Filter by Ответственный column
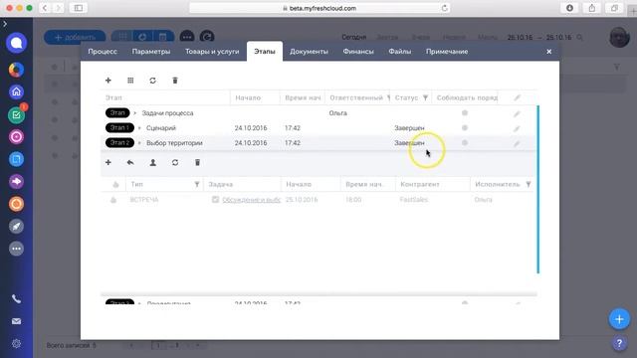This screenshot has height=358, width=637. tap(388, 97)
